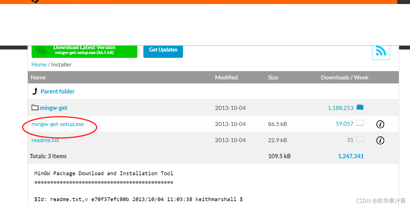Toggle the stats checkbox next to 59,057 downloads

pos(360,123)
